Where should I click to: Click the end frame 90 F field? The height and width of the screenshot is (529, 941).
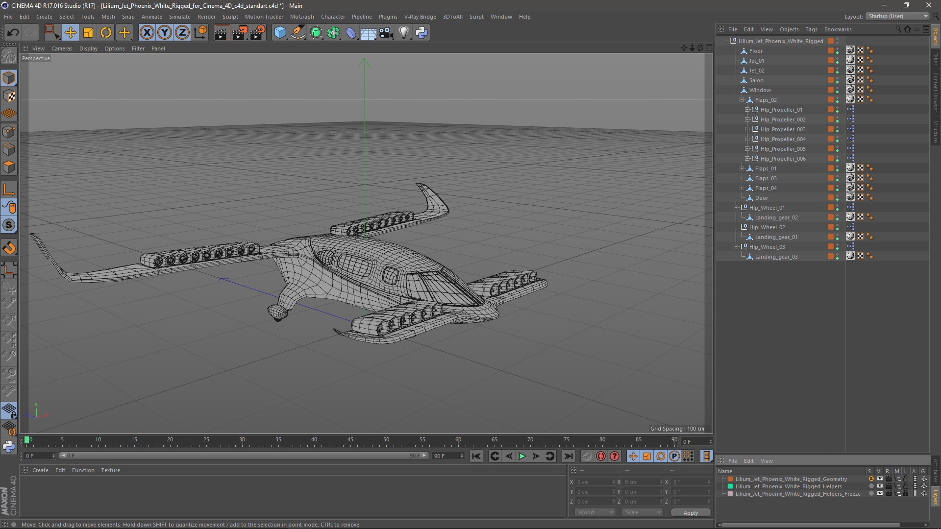pyautogui.click(x=447, y=456)
